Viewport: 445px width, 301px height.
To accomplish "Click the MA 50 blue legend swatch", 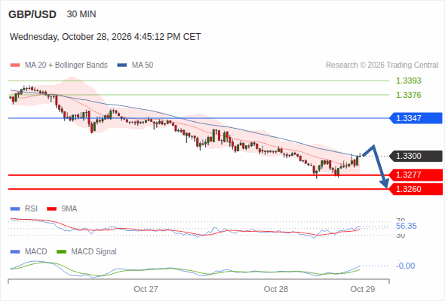I will coord(122,65).
